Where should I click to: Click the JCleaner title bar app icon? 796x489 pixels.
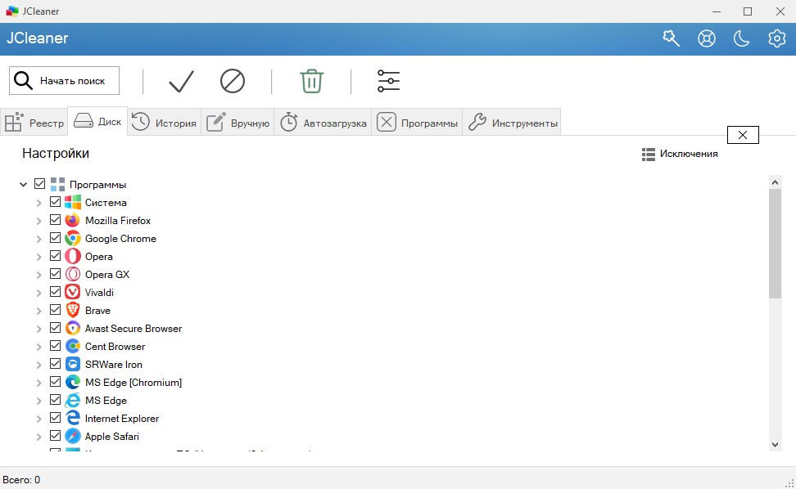pos(11,11)
